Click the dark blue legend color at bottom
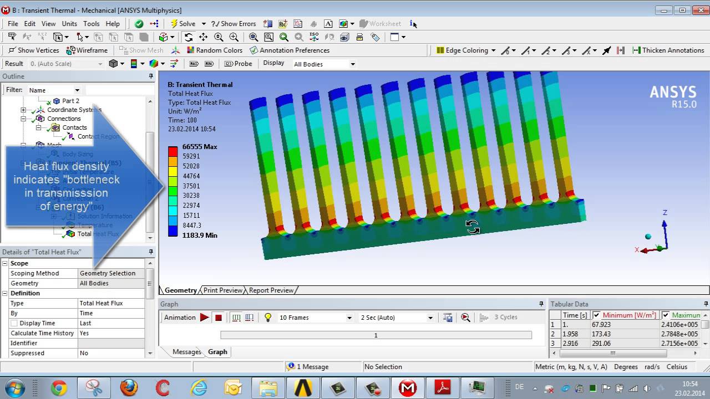Screen dimensions: 710x399 [173, 231]
